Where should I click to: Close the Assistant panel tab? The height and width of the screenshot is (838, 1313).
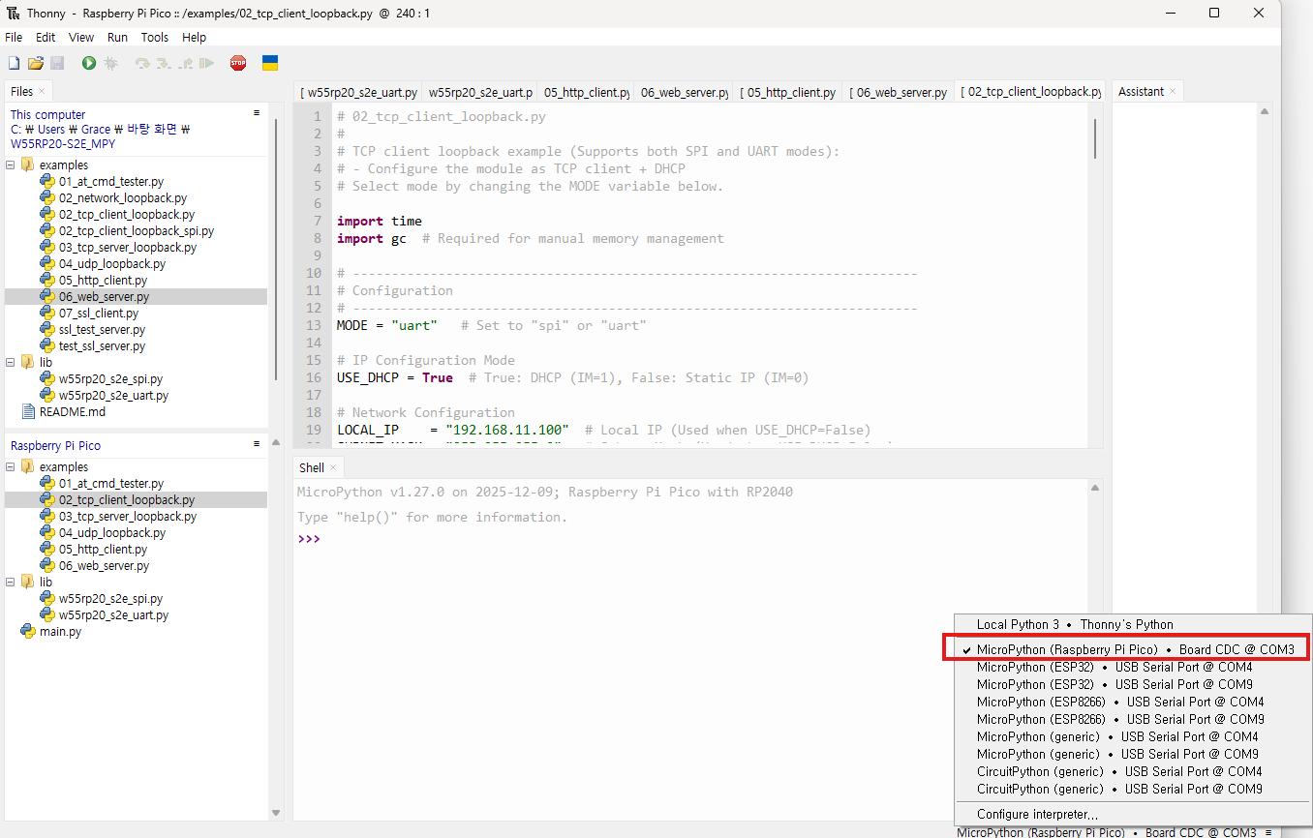point(1173,92)
